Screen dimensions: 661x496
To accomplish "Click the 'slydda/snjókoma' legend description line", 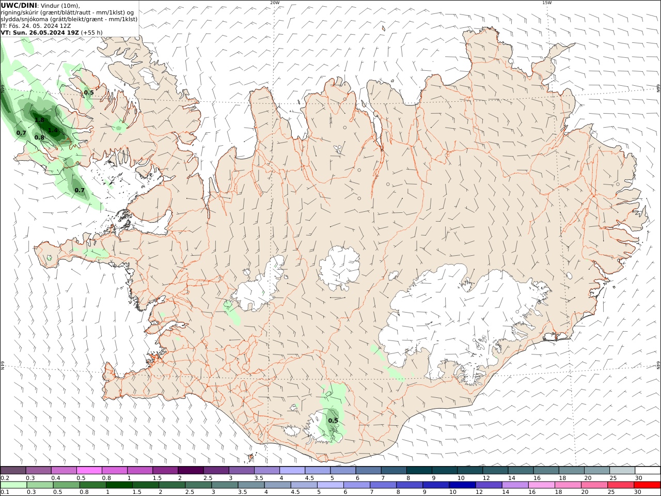I will (x=69, y=19).
